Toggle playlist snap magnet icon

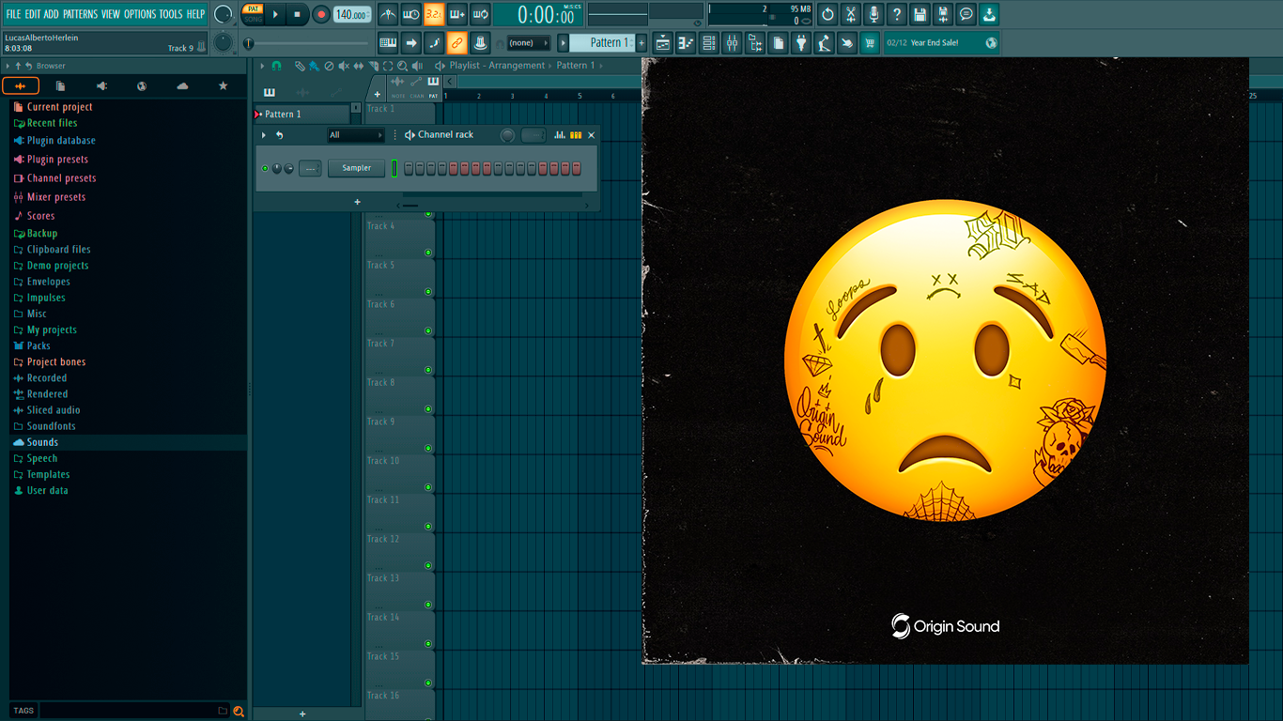276,66
